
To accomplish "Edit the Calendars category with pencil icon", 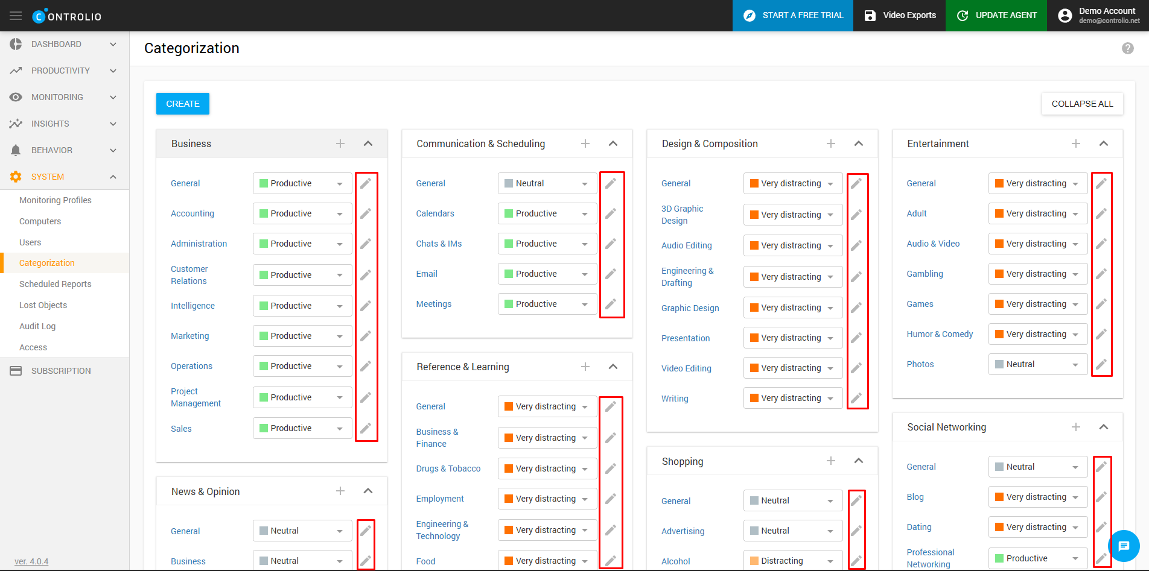I will coord(611,213).
